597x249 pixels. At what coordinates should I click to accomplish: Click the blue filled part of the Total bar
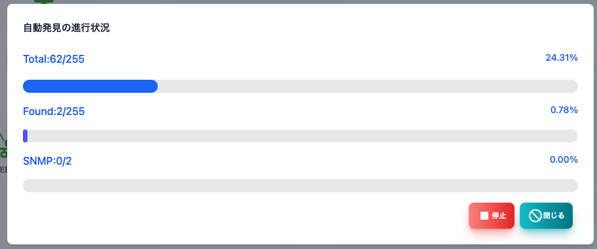click(x=90, y=86)
